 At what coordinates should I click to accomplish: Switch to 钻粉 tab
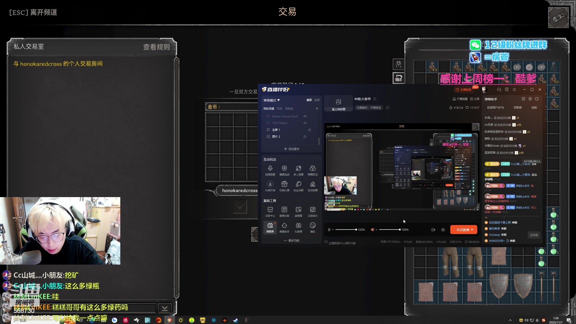tap(534, 107)
